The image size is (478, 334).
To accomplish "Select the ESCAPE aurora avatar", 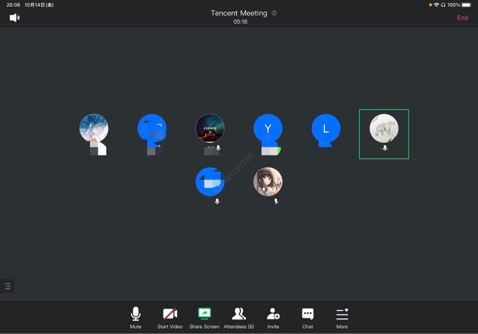I will [210, 128].
